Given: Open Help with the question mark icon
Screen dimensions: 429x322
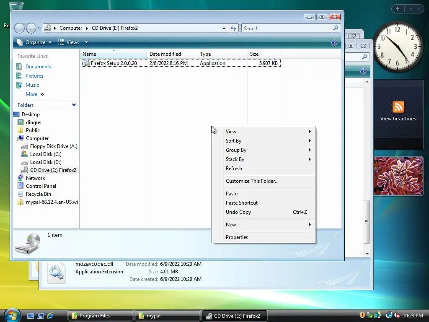Looking at the screenshot, I should pos(334,42).
